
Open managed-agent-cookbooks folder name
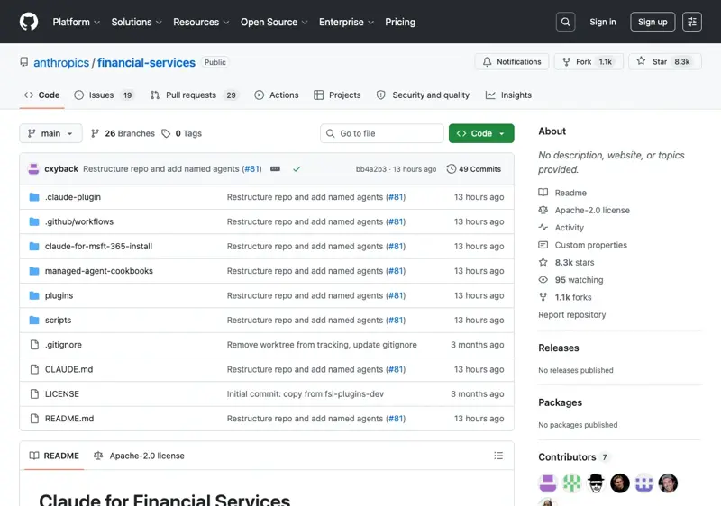[99, 271]
